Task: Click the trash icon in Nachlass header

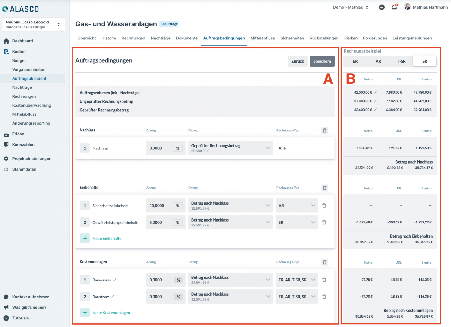Action: (x=325, y=130)
